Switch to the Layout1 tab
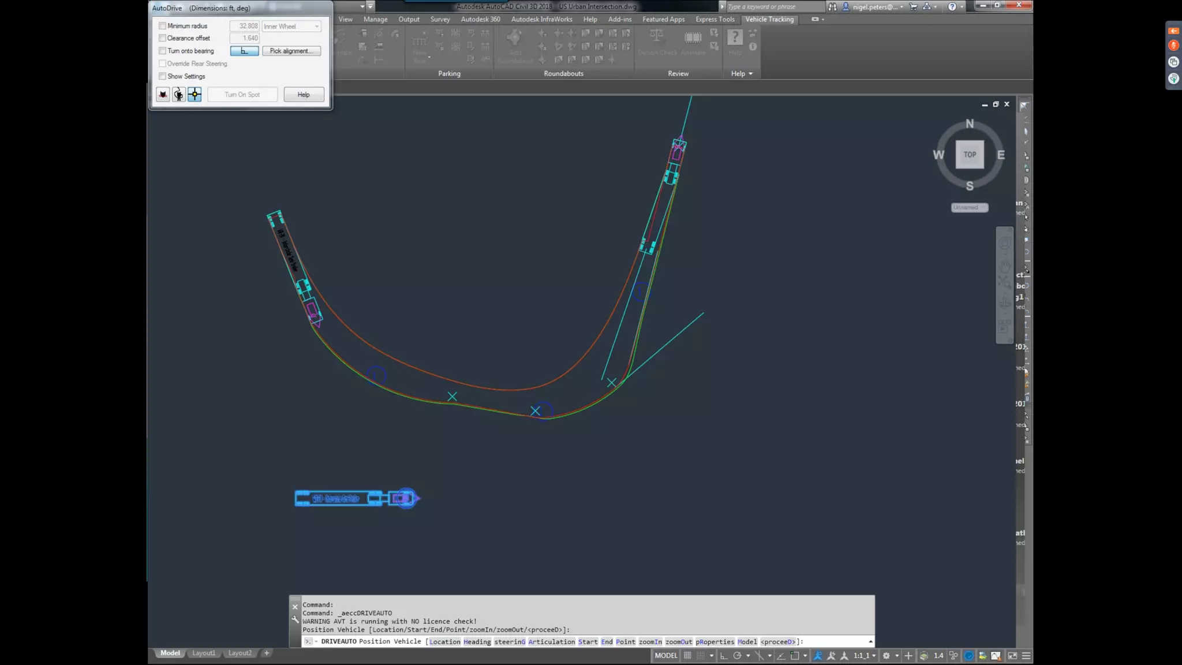This screenshot has width=1182, height=665. [203, 653]
